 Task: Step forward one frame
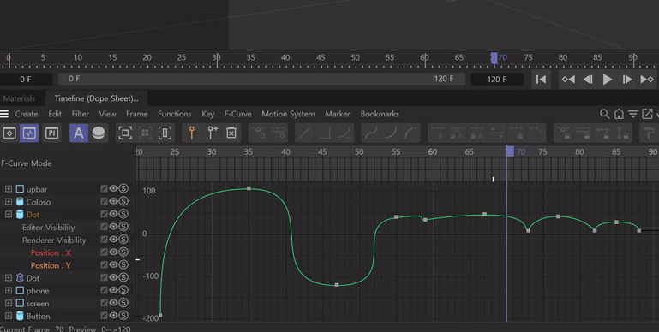[x=627, y=80]
